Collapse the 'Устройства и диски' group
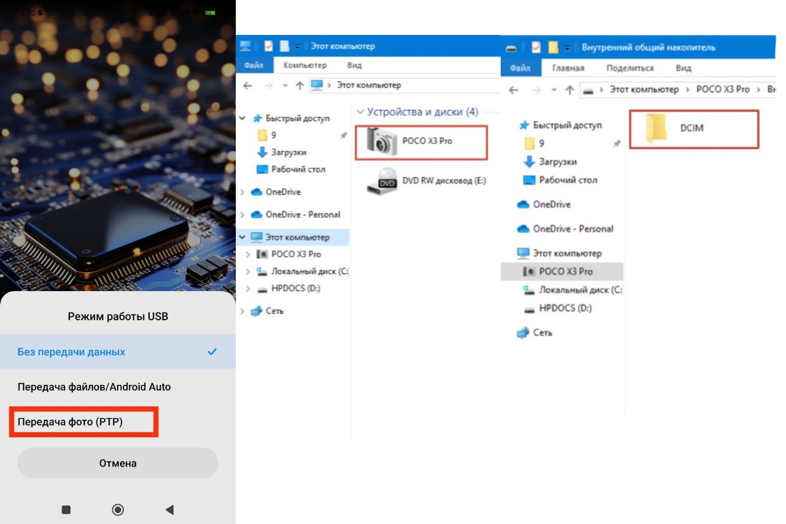Viewport: 786px width, 524px height. click(360, 112)
